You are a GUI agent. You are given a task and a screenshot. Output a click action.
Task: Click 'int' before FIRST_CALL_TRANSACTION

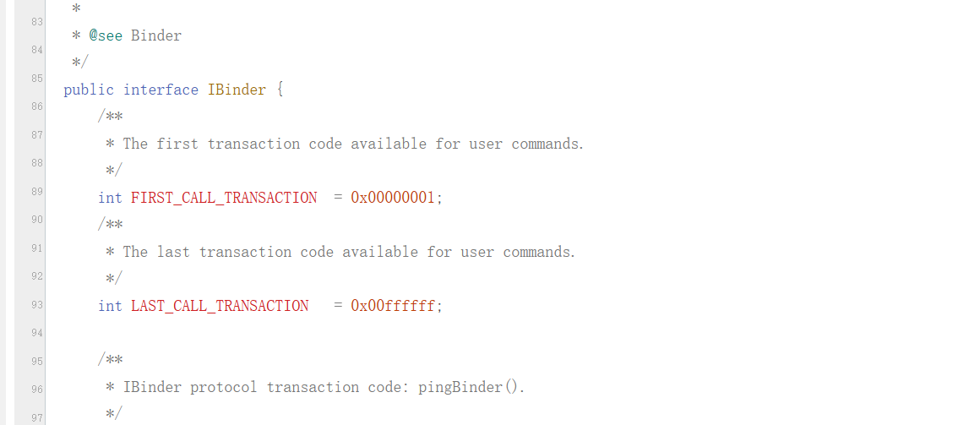110,198
